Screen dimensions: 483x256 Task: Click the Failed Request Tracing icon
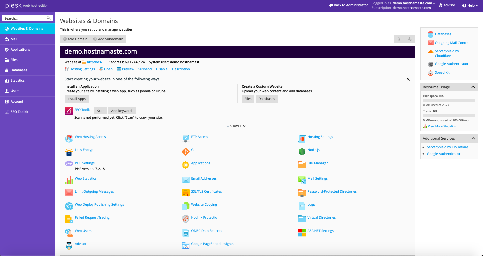click(x=69, y=219)
